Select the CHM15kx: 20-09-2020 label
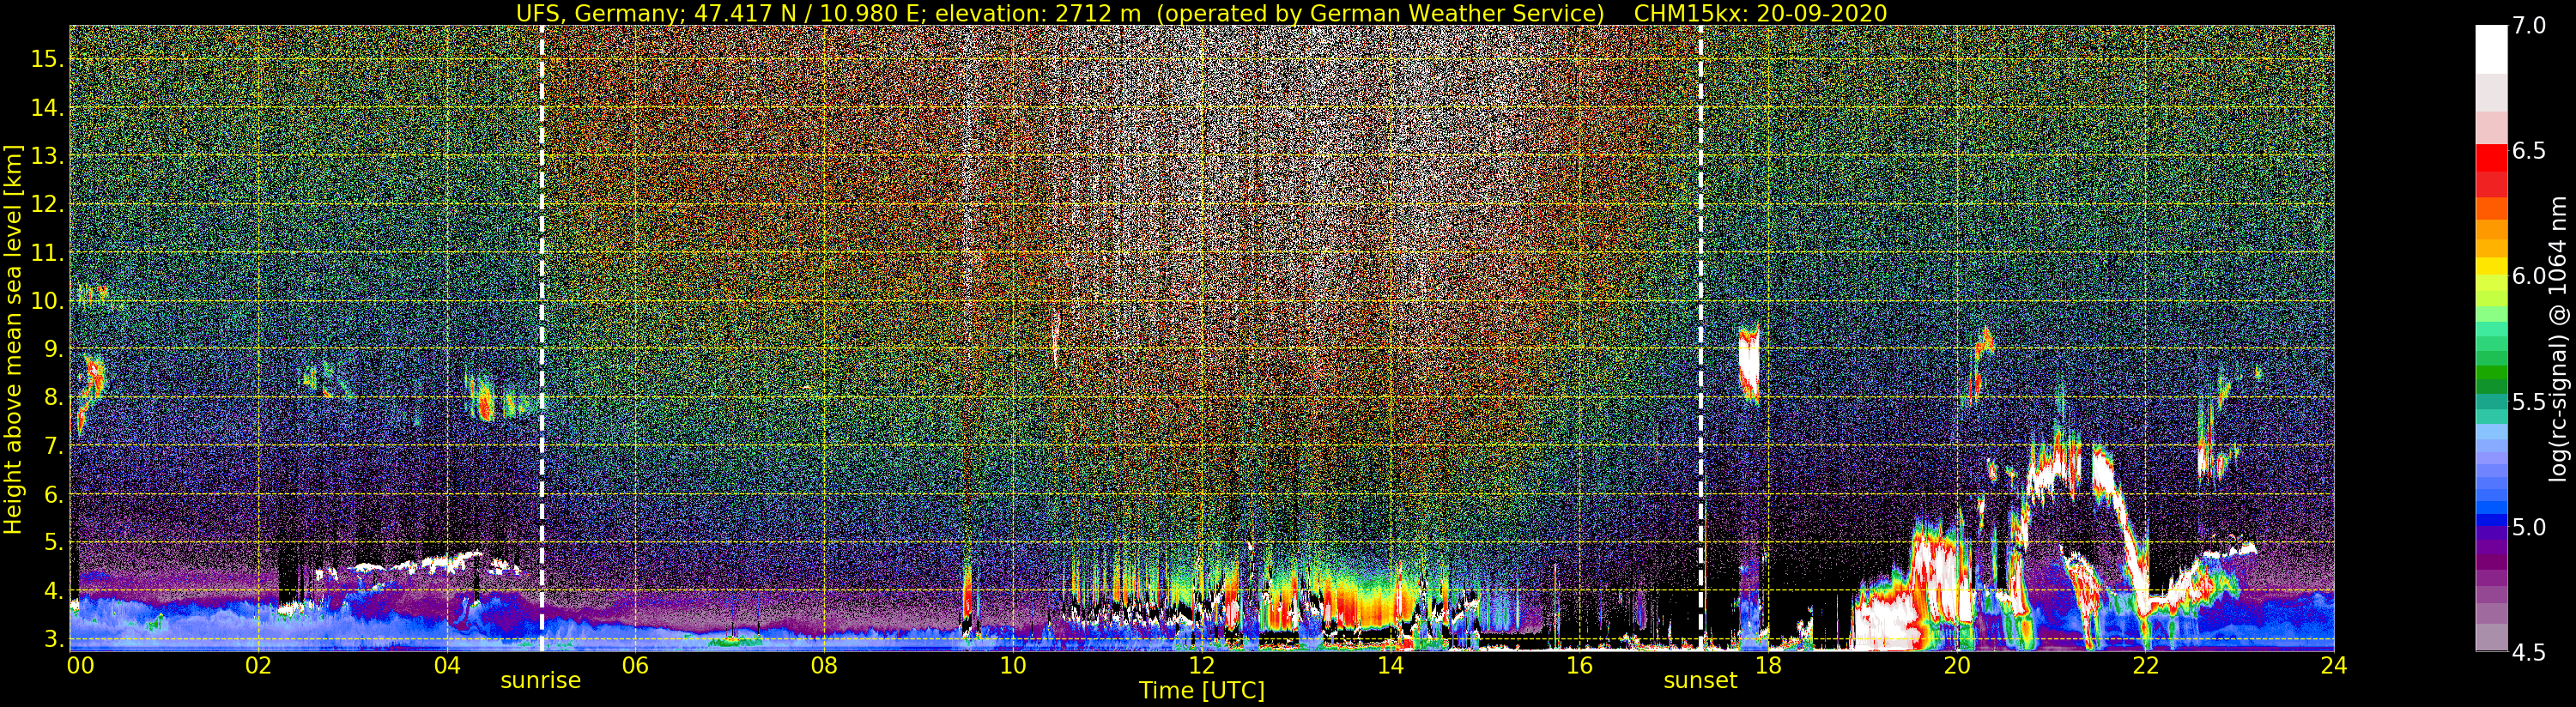2576x707 pixels. [x=1760, y=13]
